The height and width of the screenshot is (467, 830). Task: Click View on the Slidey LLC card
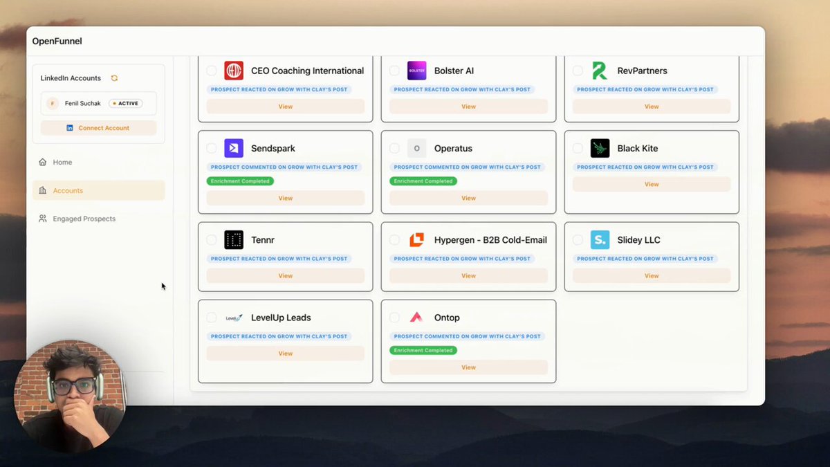click(x=652, y=275)
